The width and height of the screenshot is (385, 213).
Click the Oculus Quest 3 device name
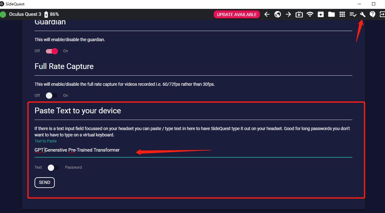(x=25, y=14)
